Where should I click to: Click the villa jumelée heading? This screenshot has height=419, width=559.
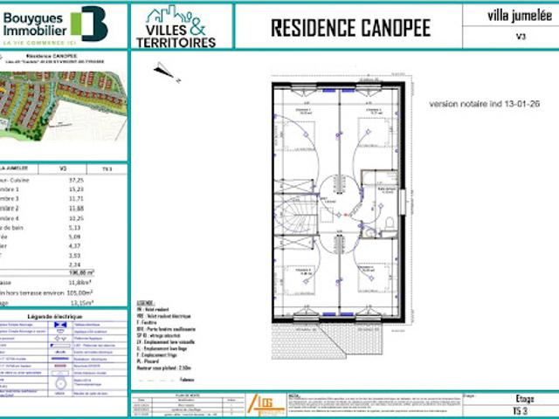click(x=520, y=16)
